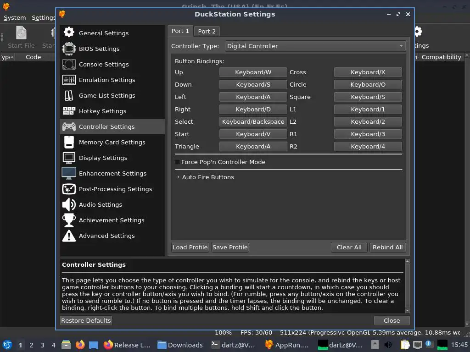470x352 pixels.
Task: Rebind the Up button binding
Action: click(253, 72)
